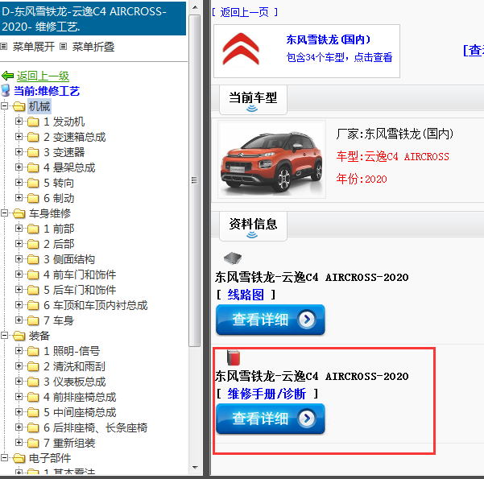484x479 pixels.
Task: Open the 维修手册/诊断 link
Action: [x=267, y=394]
